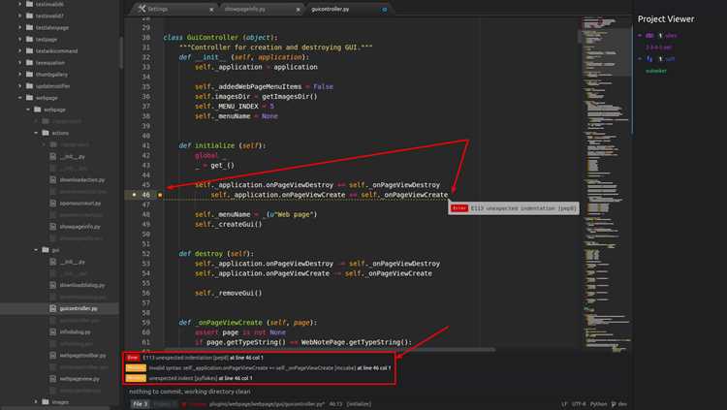Open the Settings tab

173,9
